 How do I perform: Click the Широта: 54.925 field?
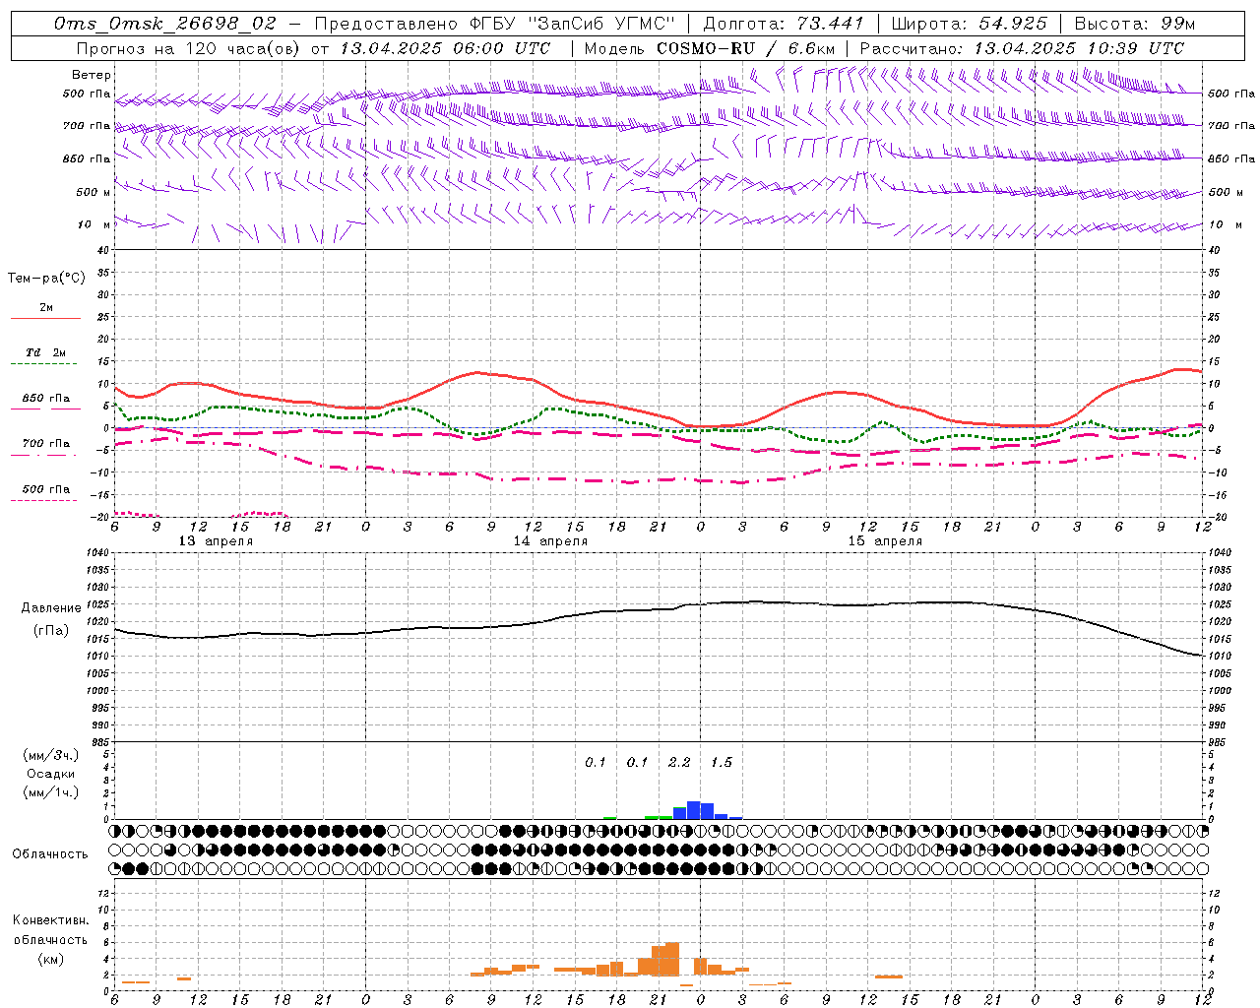(x=970, y=24)
